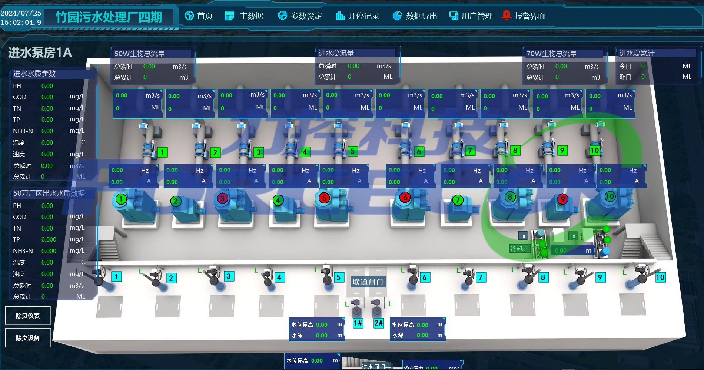Select pump 3 red status indicator
The height and width of the screenshot is (370, 704).
coord(222,198)
